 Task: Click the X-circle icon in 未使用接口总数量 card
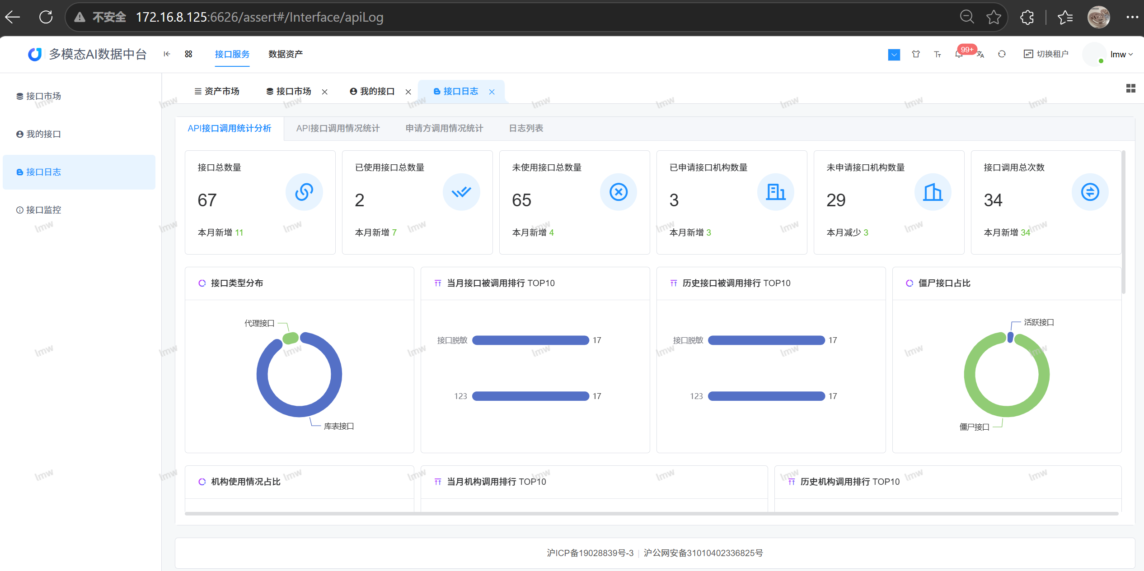pos(619,192)
